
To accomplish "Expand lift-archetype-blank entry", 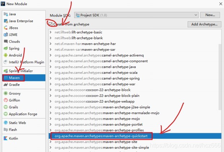I will pyautogui.click(x=50, y=38).
